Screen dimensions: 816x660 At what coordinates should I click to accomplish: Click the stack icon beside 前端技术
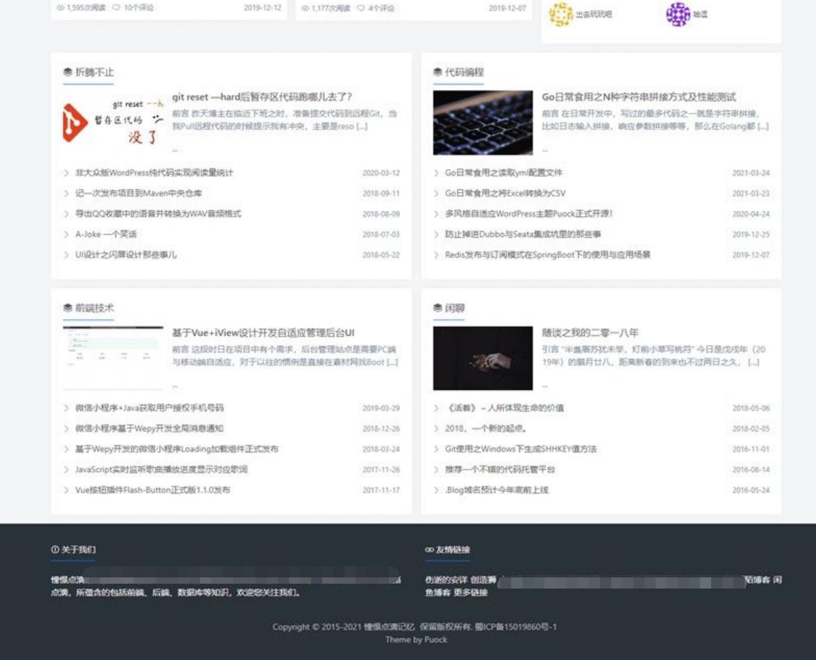[x=67, y=308]
